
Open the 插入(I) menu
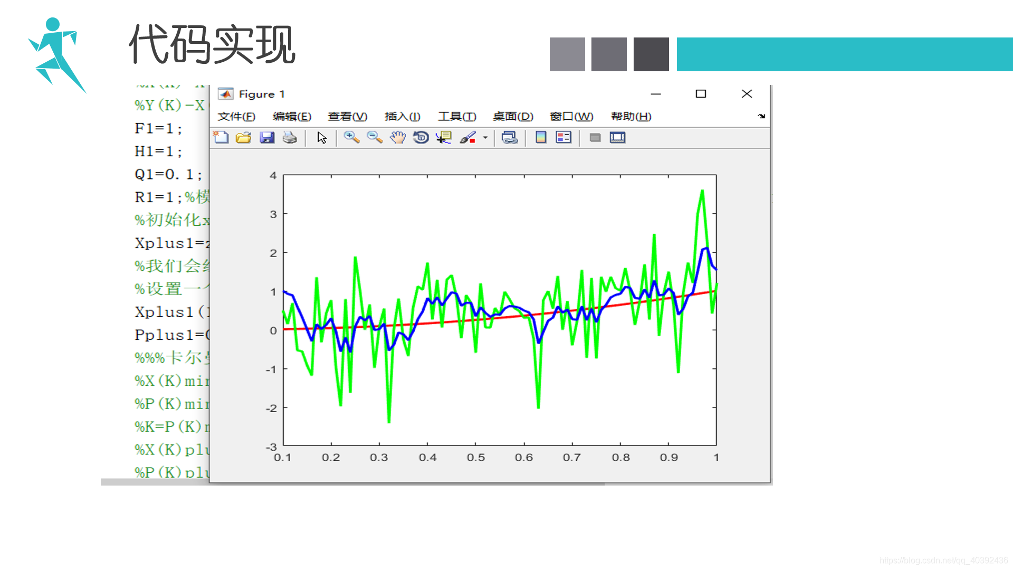[x=403, y=117]
